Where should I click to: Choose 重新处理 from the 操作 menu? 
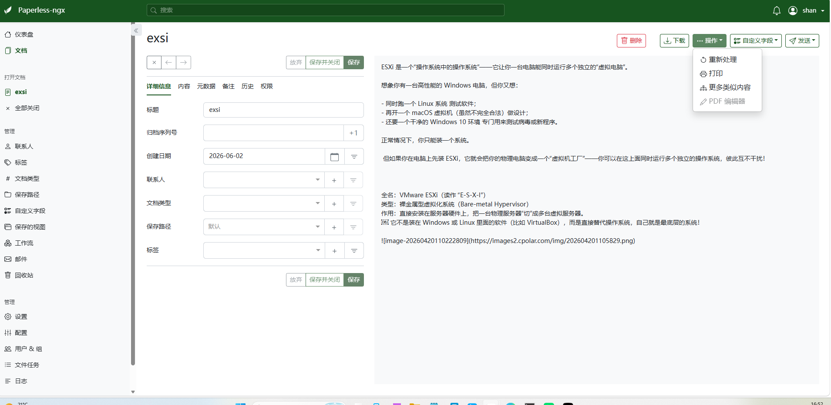coord(727,60)
